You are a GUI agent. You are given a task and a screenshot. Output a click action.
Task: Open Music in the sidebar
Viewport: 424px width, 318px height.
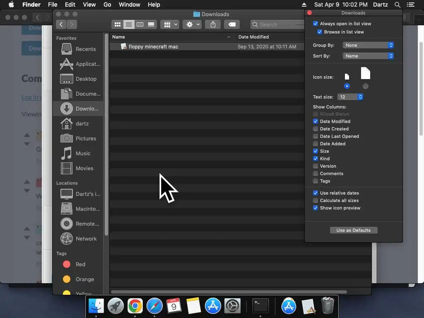pos(78,153)
